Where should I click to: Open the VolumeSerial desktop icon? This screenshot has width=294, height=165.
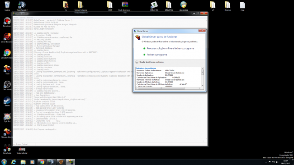point(22,151)
